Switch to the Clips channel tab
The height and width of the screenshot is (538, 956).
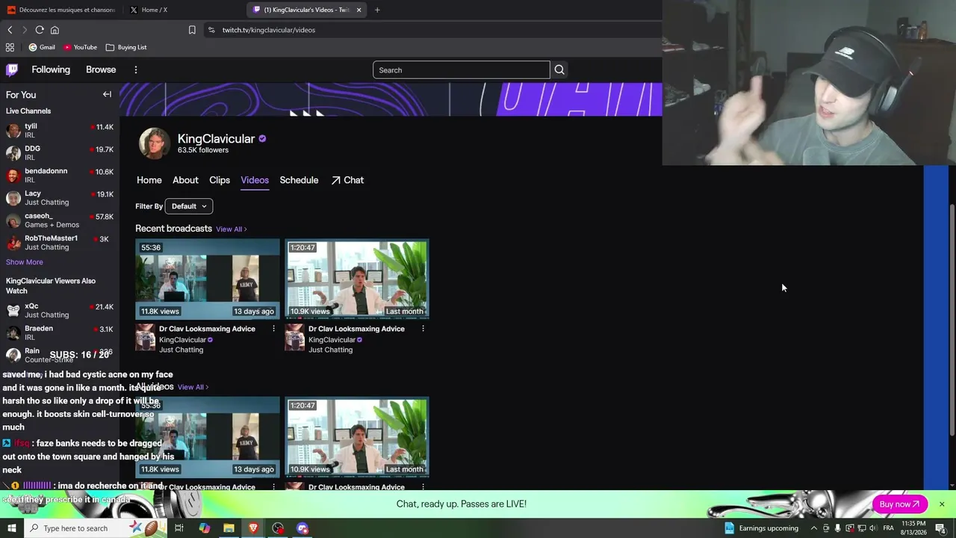(x=220, y=180)
